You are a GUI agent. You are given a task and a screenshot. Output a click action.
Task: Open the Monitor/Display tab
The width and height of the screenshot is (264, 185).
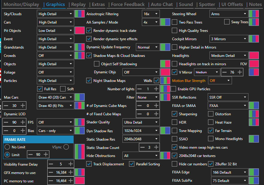21,4
